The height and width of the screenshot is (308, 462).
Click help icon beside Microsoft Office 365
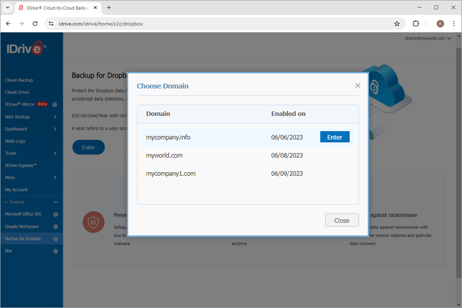(55, 214)
